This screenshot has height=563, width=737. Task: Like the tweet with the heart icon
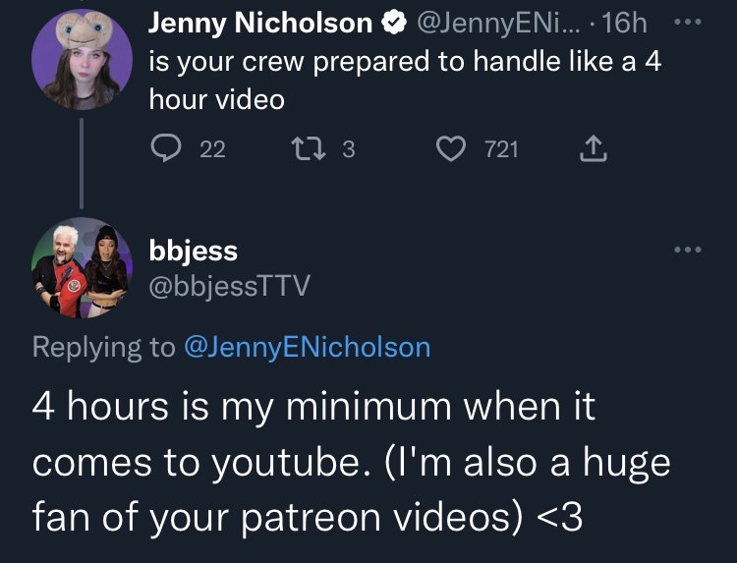click(451, 148)
